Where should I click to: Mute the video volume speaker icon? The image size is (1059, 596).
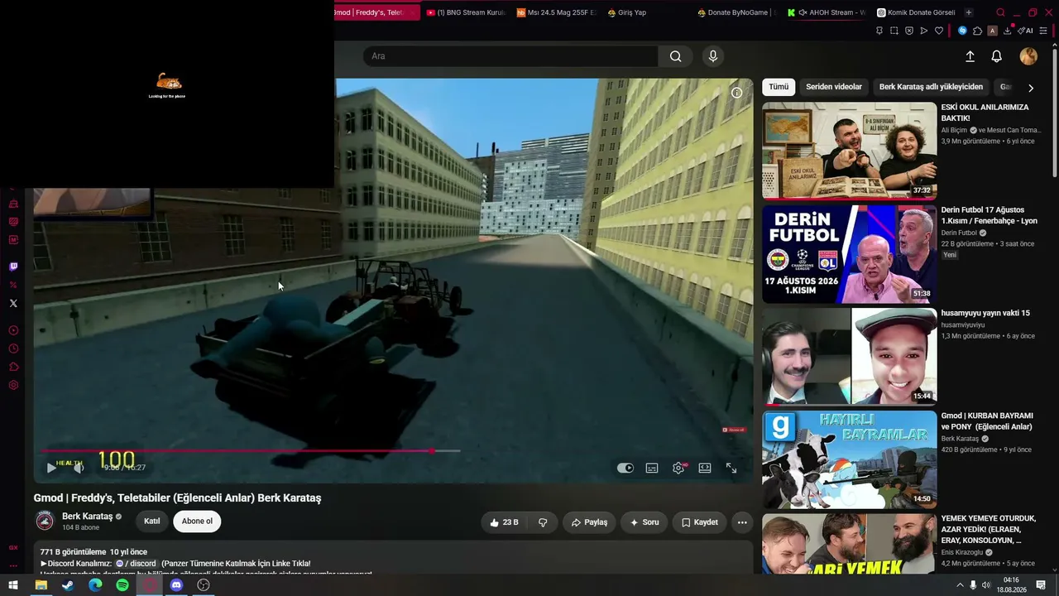coord(79,468)
